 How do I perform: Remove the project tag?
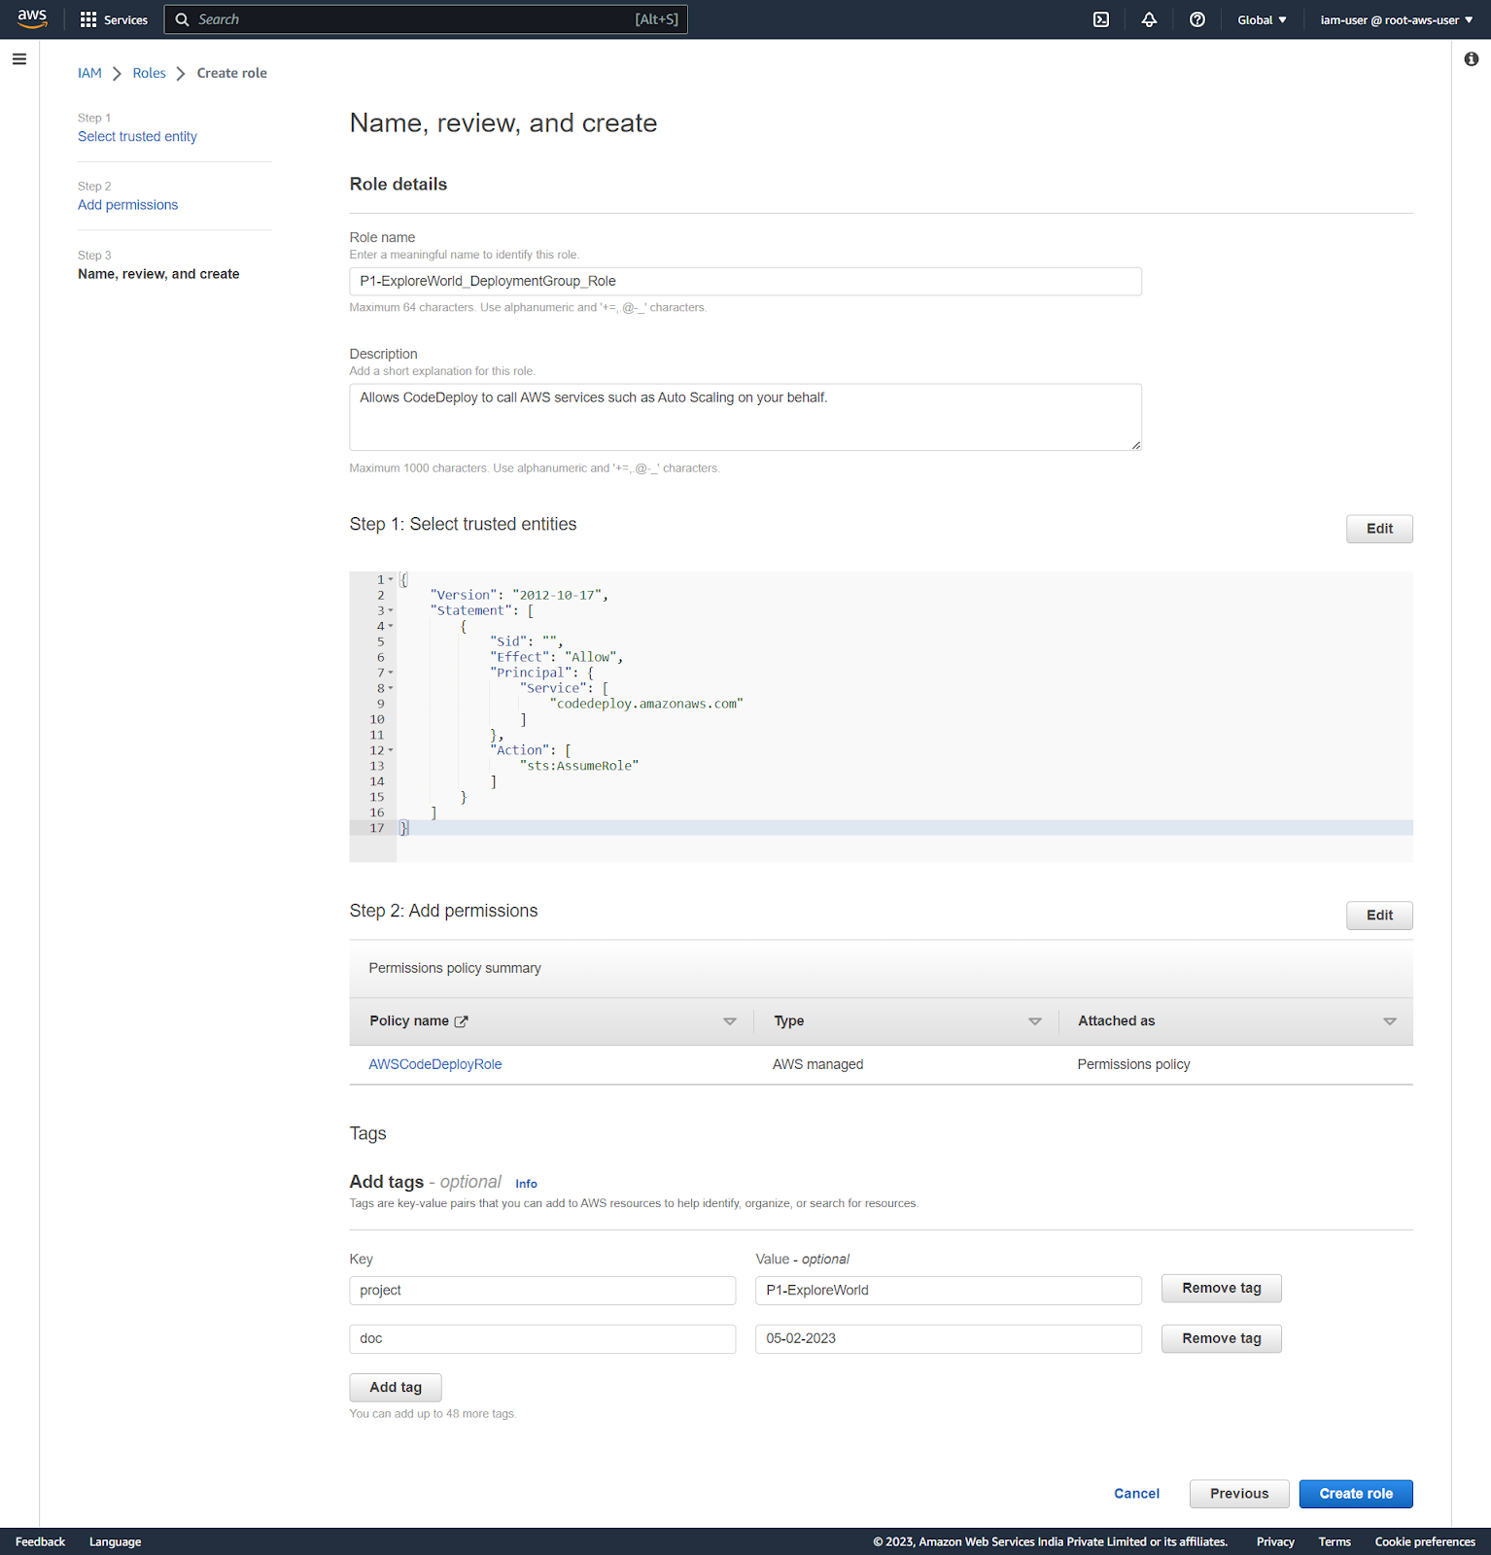[1222, 1289]
